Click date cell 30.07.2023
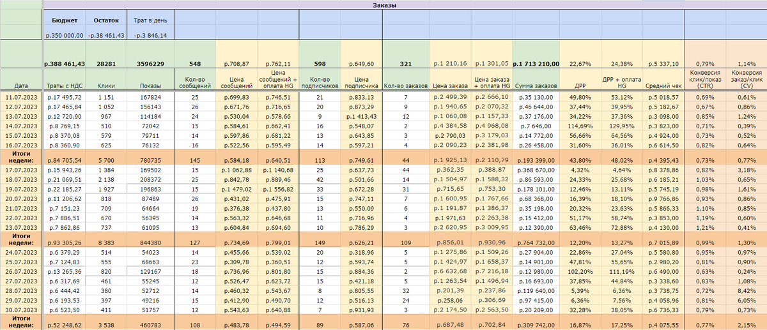 point(21,310)
